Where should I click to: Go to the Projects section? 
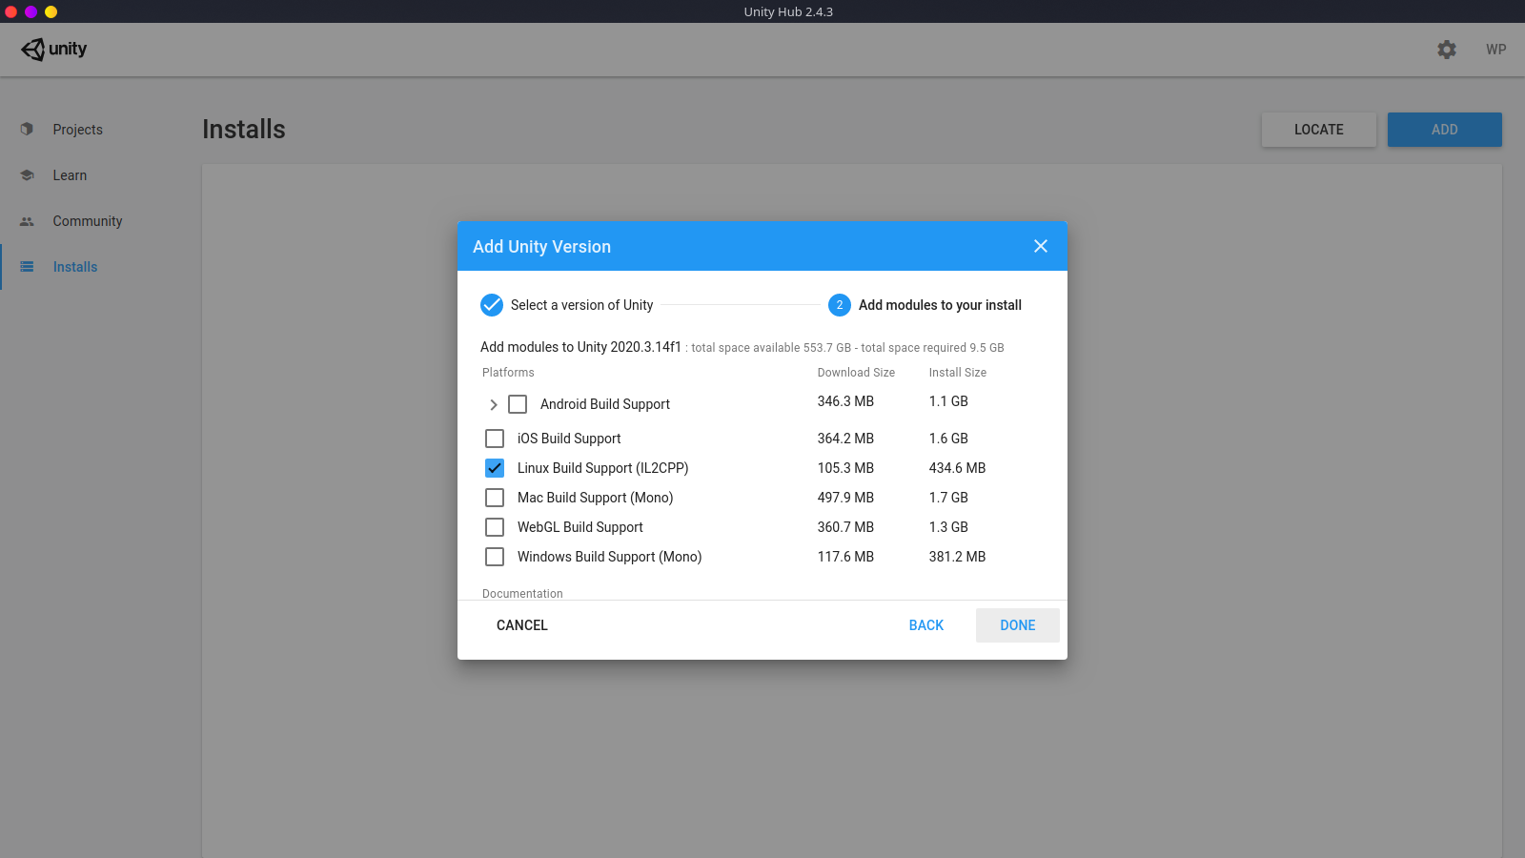(x=77, y=130)
